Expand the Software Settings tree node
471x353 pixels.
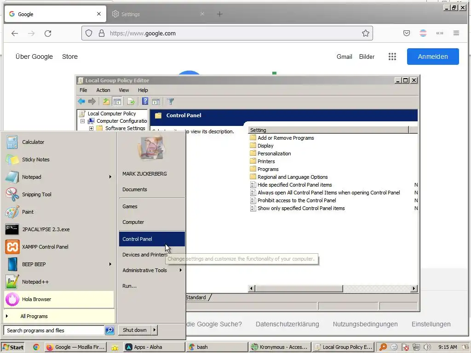click(x=92, y=128)
